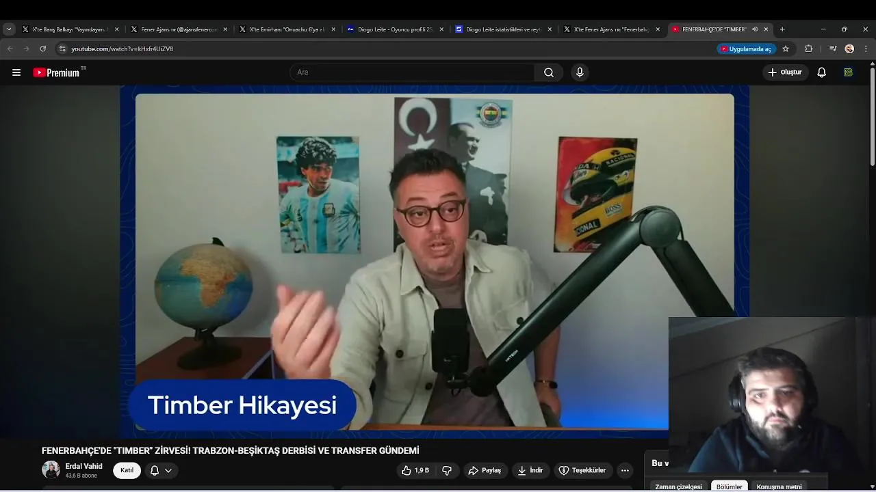The image size is (876, 492).
Task: Click the Teşekkürler thanks button
Action: pyautogui.click(x=582, y=470)
